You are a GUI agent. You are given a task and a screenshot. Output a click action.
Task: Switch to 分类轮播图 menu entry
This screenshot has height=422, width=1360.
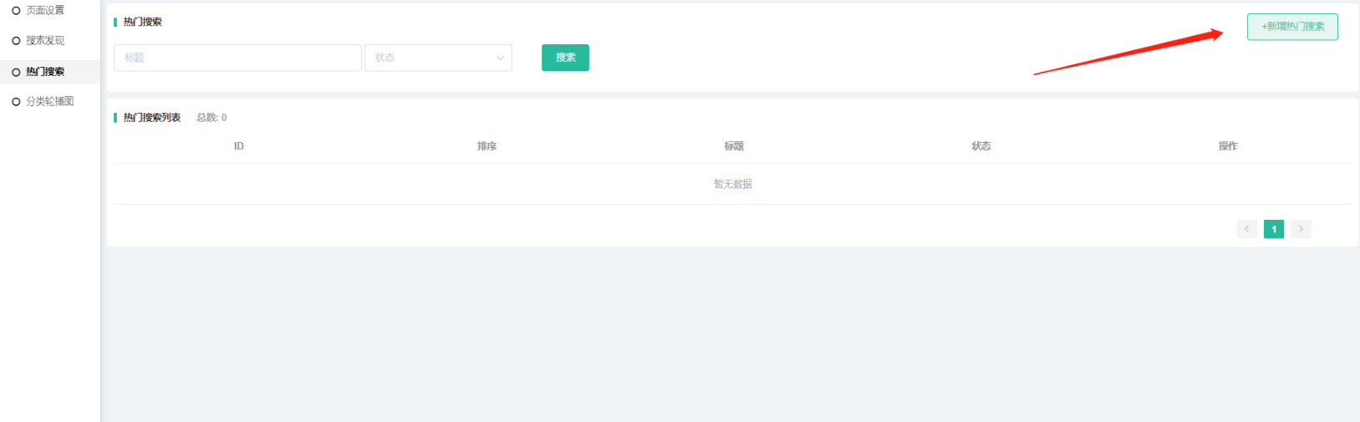50,102
